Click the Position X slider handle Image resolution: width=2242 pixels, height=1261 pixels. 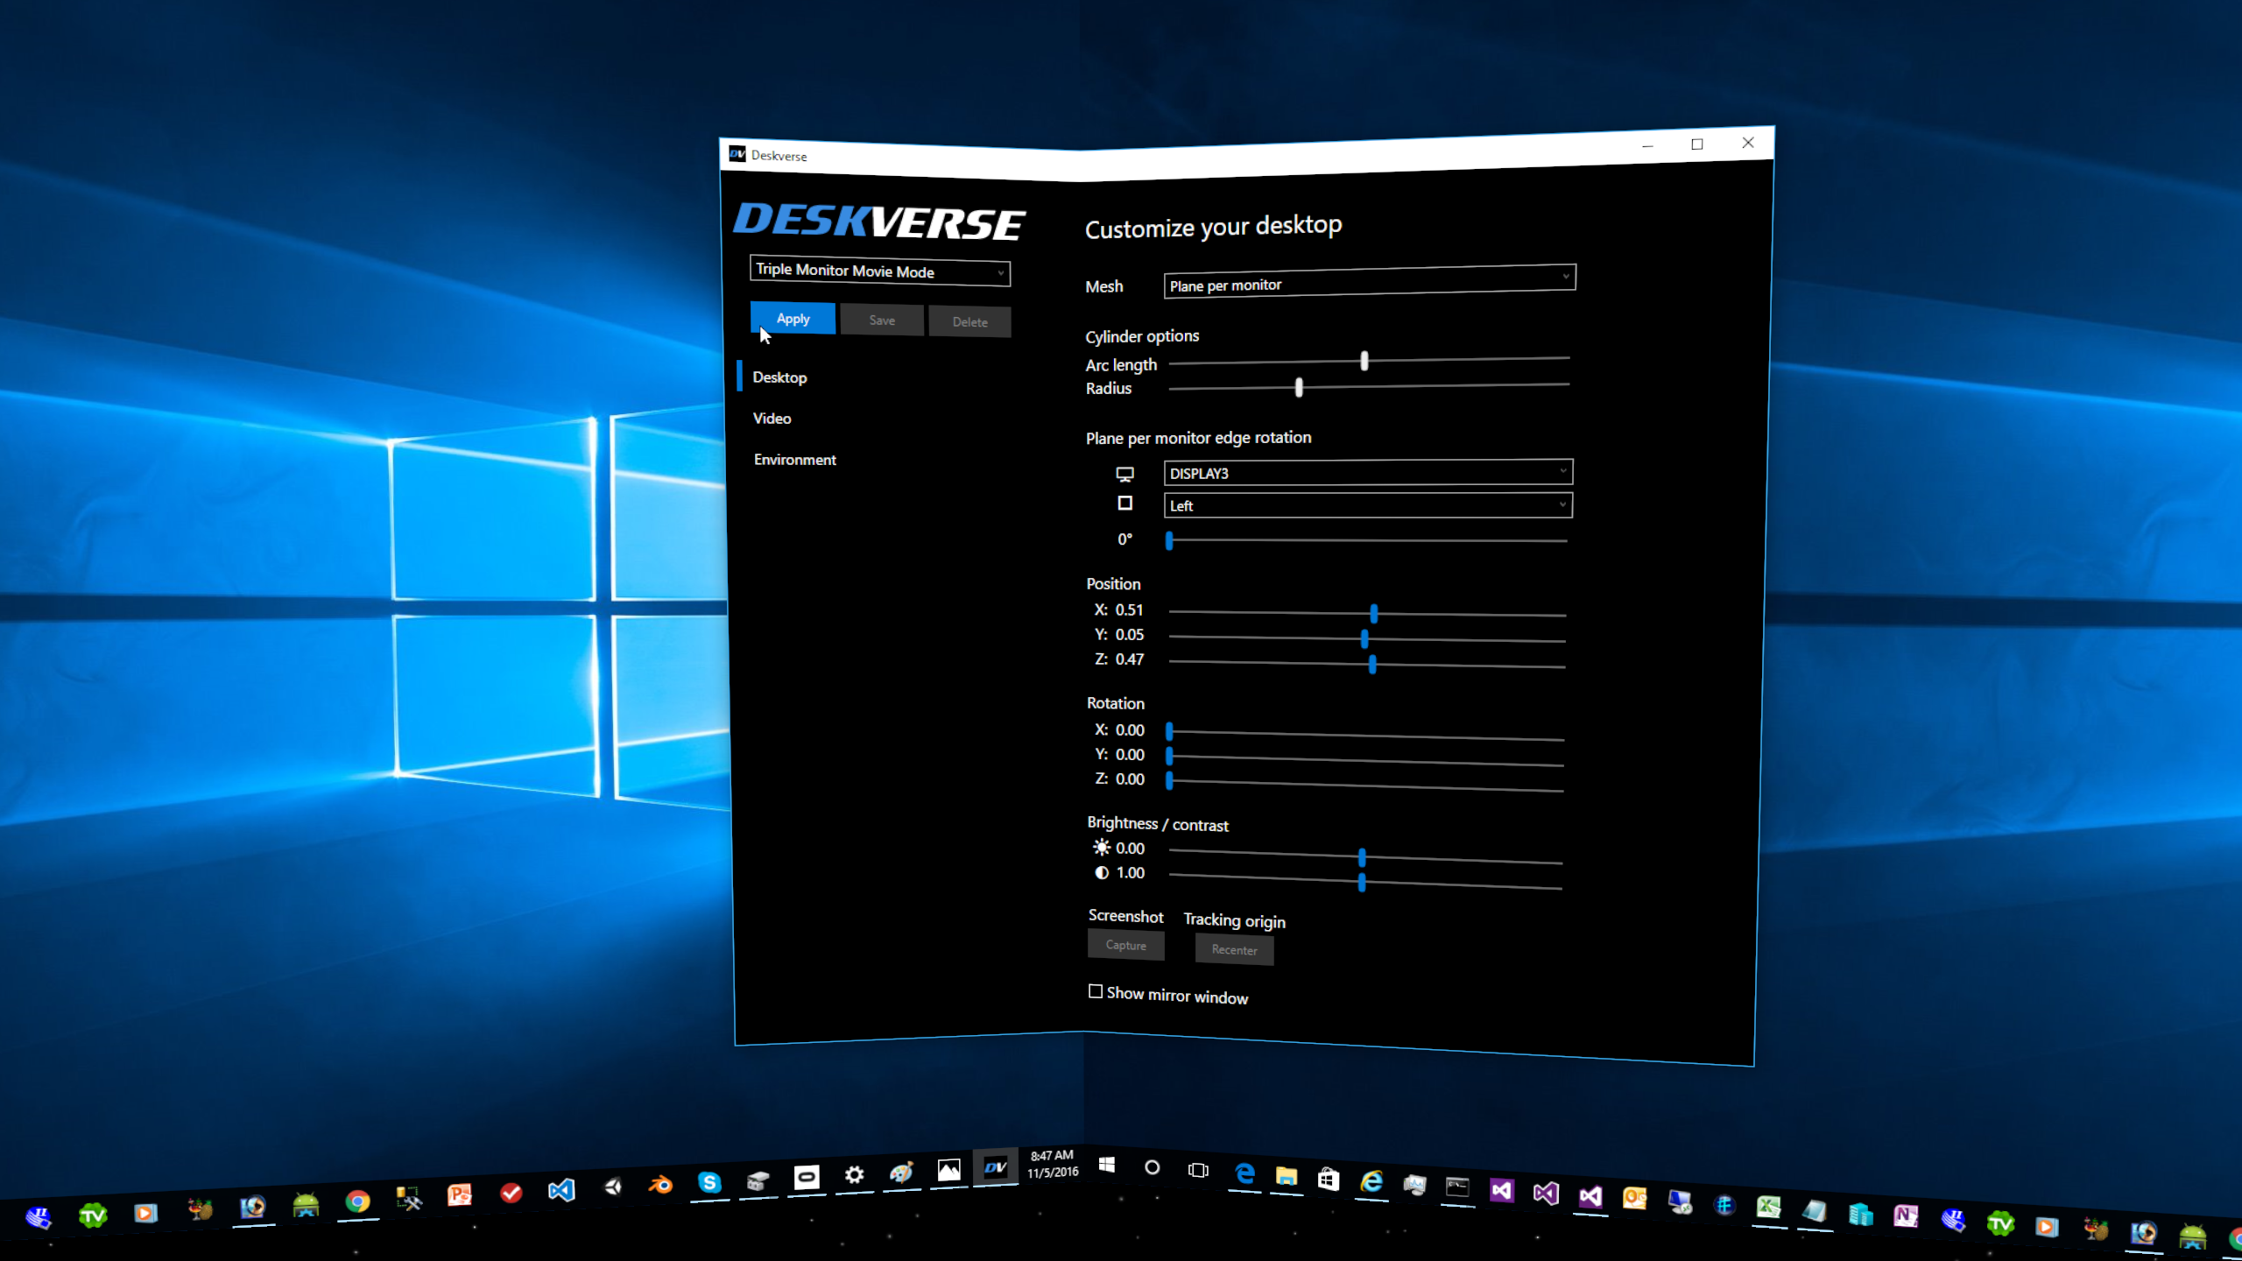tap(1374, 614)
